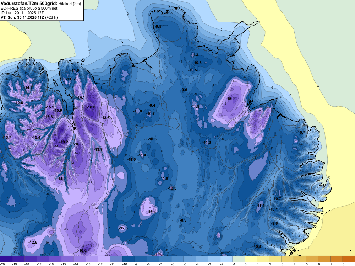Select the -14.1 temperature reading
The width and height of the screenshot is (355, 266).
click(81, 97)
